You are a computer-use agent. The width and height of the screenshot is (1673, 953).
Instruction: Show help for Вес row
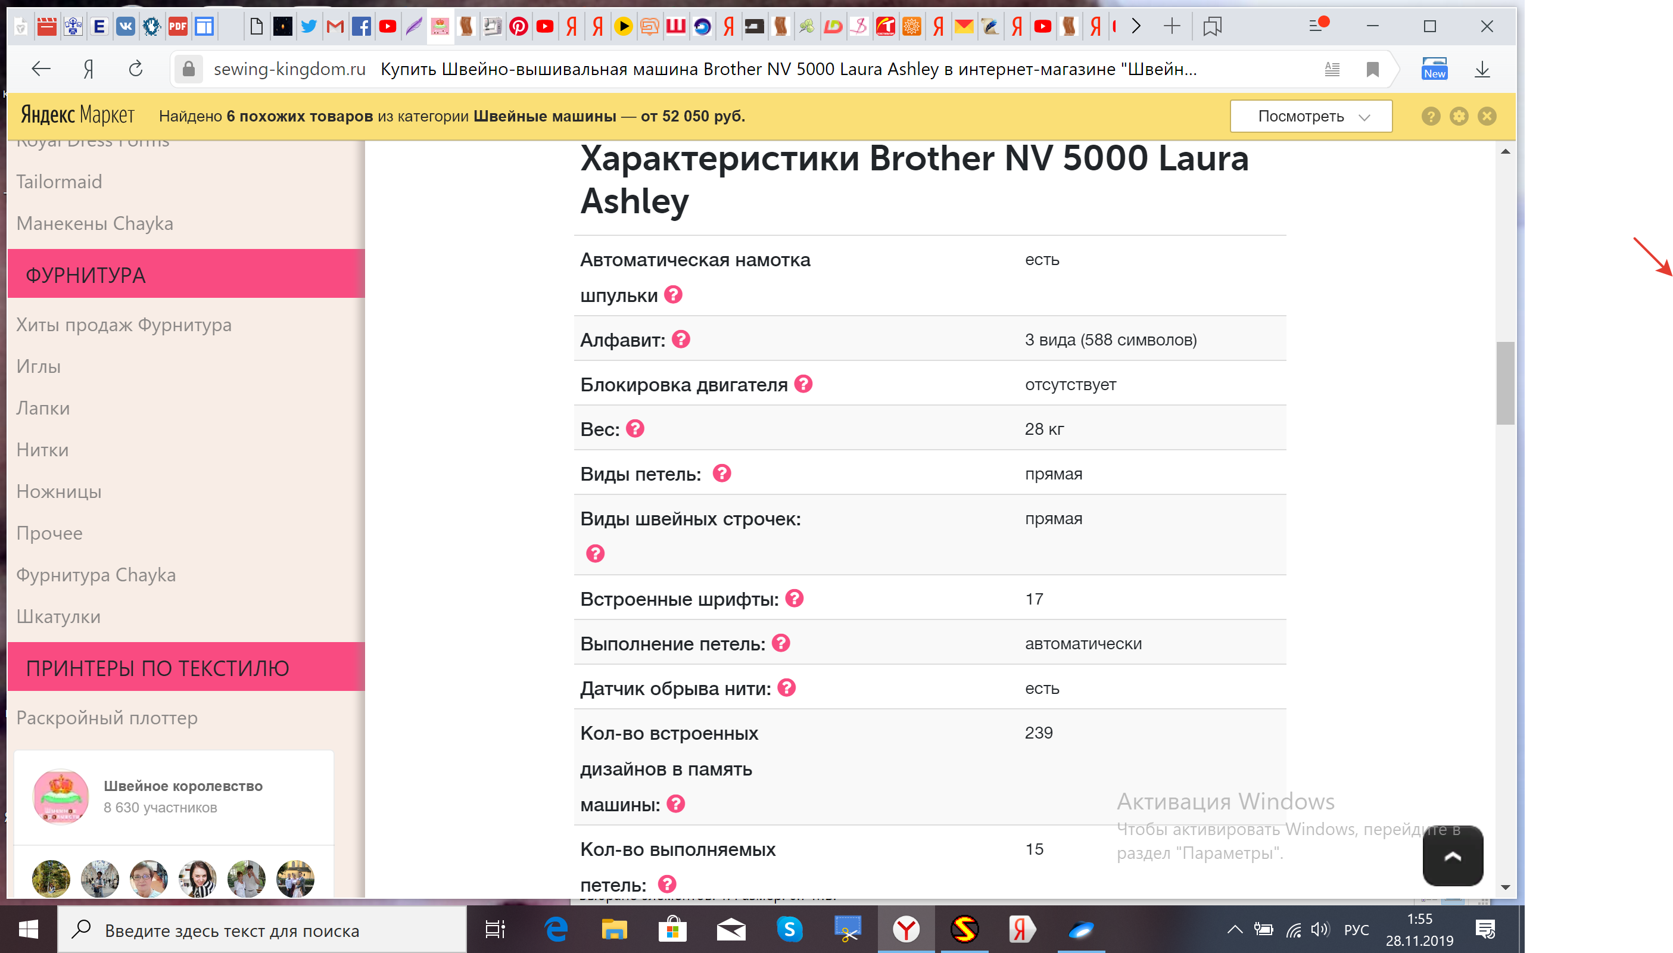(x=635, y=428)
